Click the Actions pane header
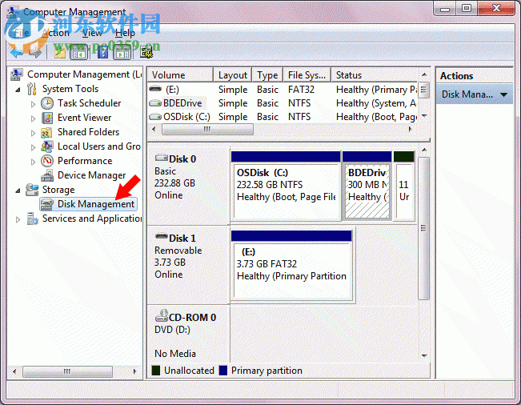Image resolution: width=521 pixels, height=405 pixels. 475,76
